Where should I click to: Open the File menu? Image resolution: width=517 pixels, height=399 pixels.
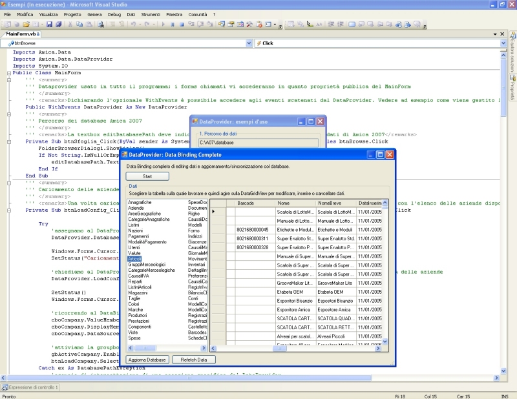click(7, 14)
